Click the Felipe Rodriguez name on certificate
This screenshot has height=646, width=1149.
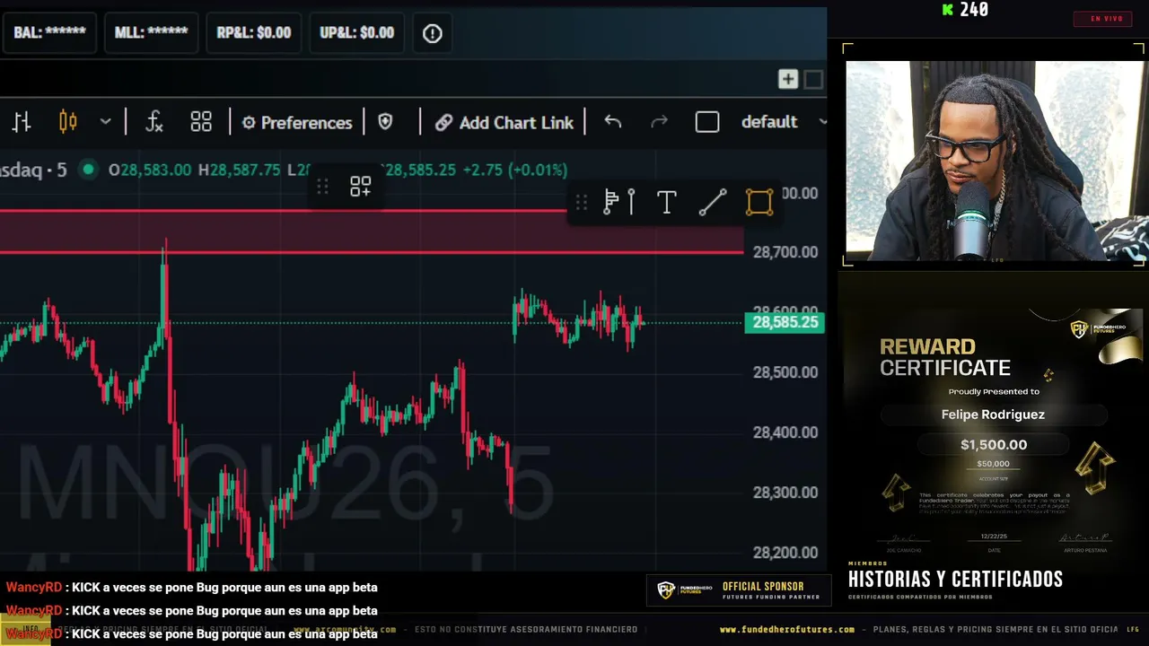point(993,415)
